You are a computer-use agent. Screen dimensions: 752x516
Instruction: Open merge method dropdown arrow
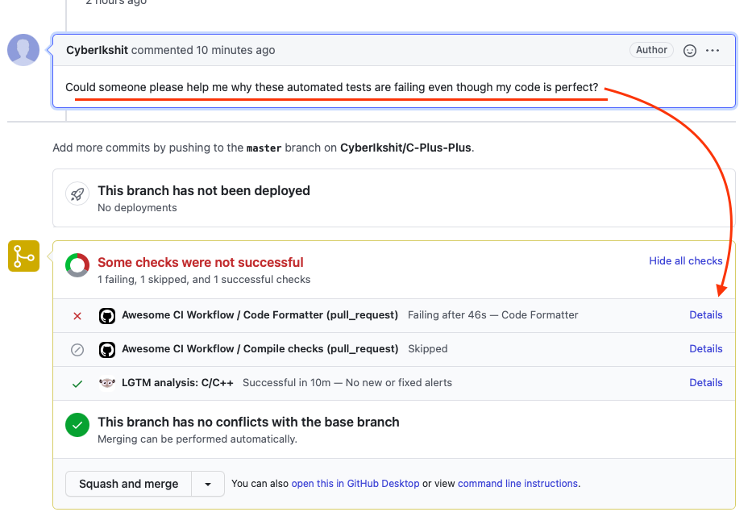(208, 484)
